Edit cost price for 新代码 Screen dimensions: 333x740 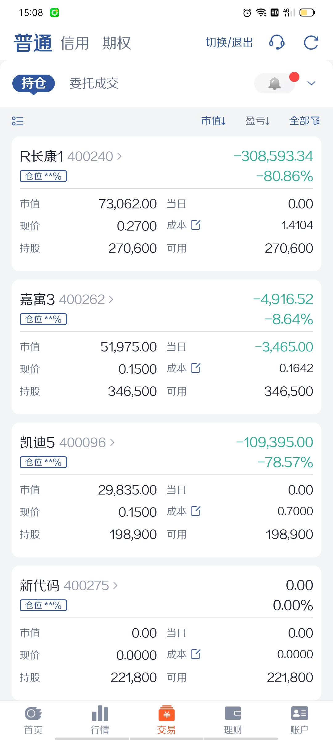point(196,654)
